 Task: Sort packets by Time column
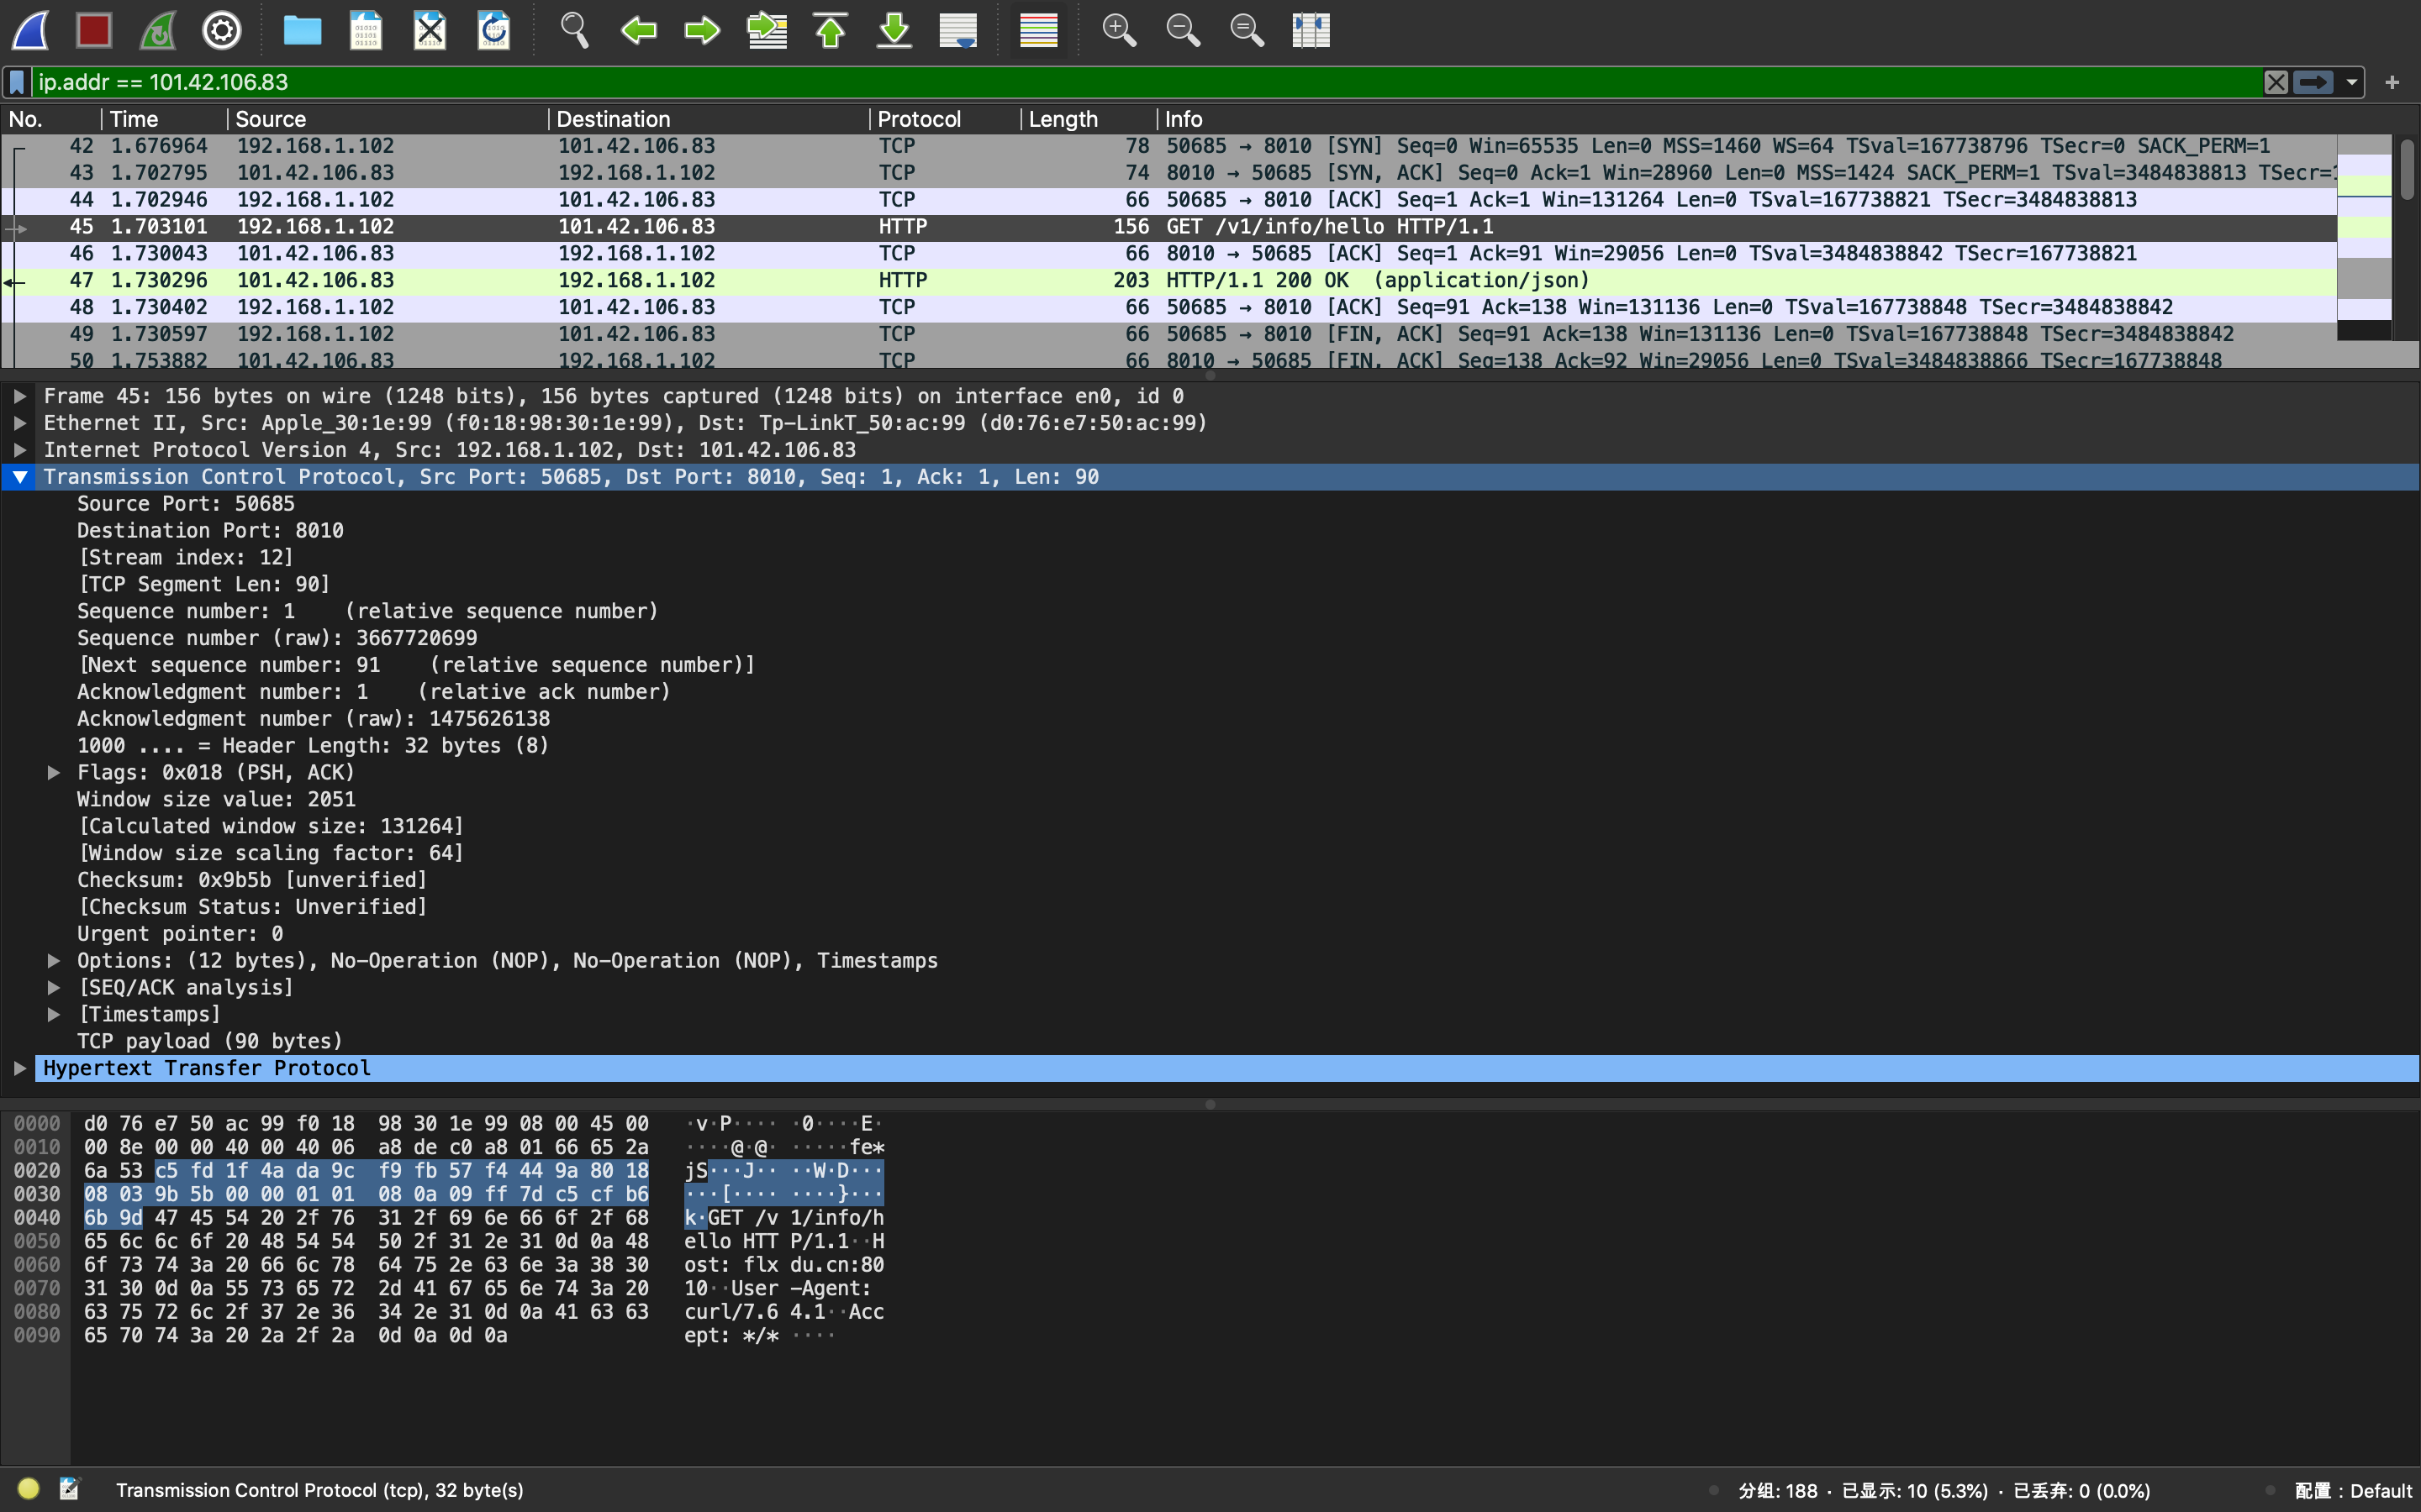(x=164, y=119)
